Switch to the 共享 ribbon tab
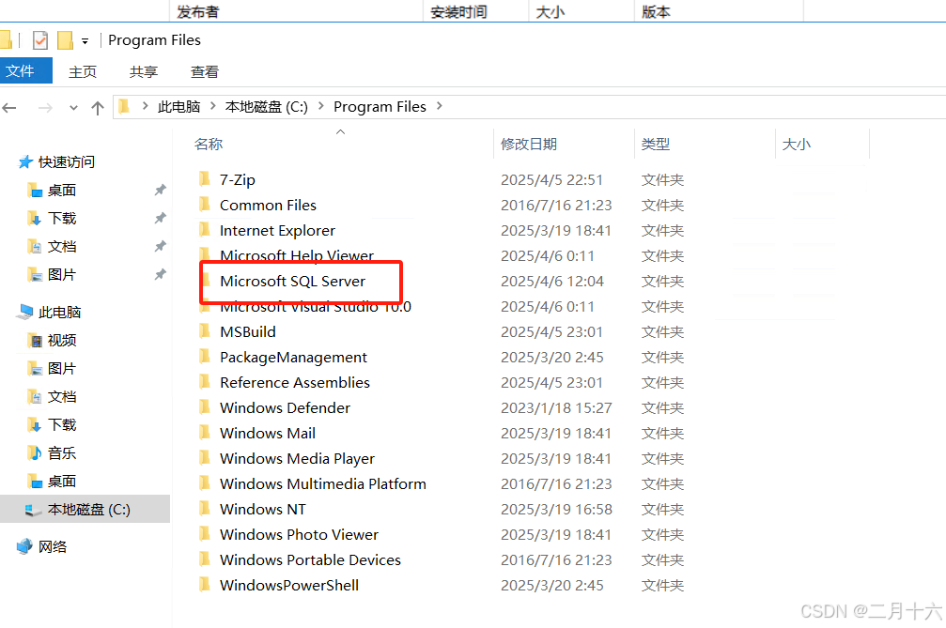This screenshot has height=628, width=946. (144, 71)
